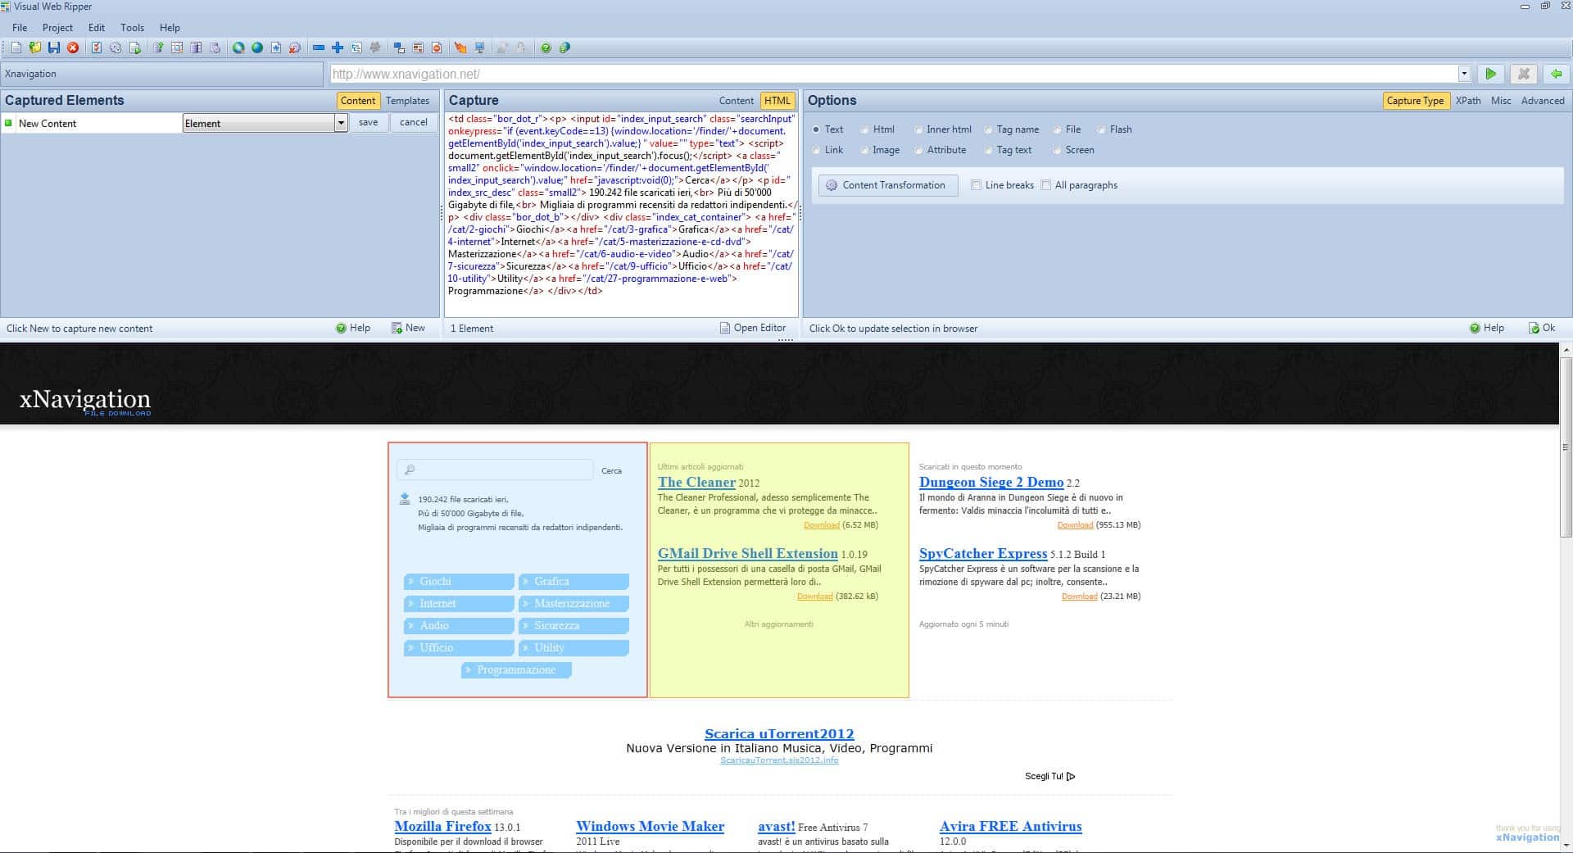
Task: Switch to Content view in Capture panel
Action: click(x=736, y=101)
